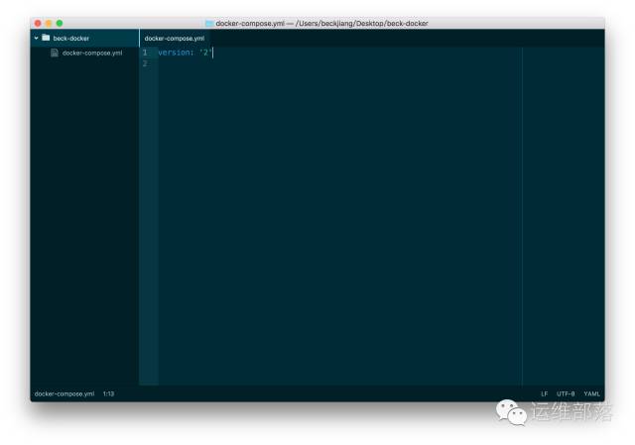Switch to the docker-compose.yml editor tab
This screenshot has height=445, width=635.
coord(175,39)
